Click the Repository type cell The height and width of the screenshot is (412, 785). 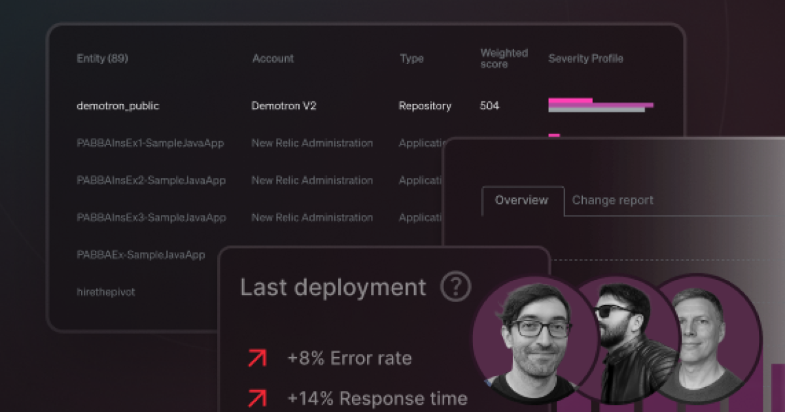[425, 105]
